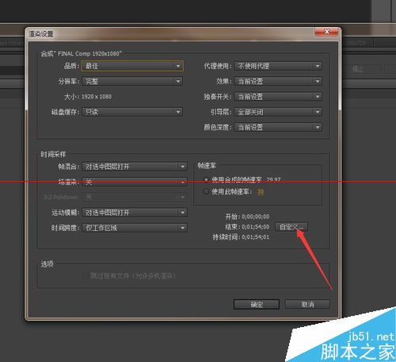Open the 独奏开关 solo switches dropdown
The width and height of the screenshot is (396, 362).
278,97
